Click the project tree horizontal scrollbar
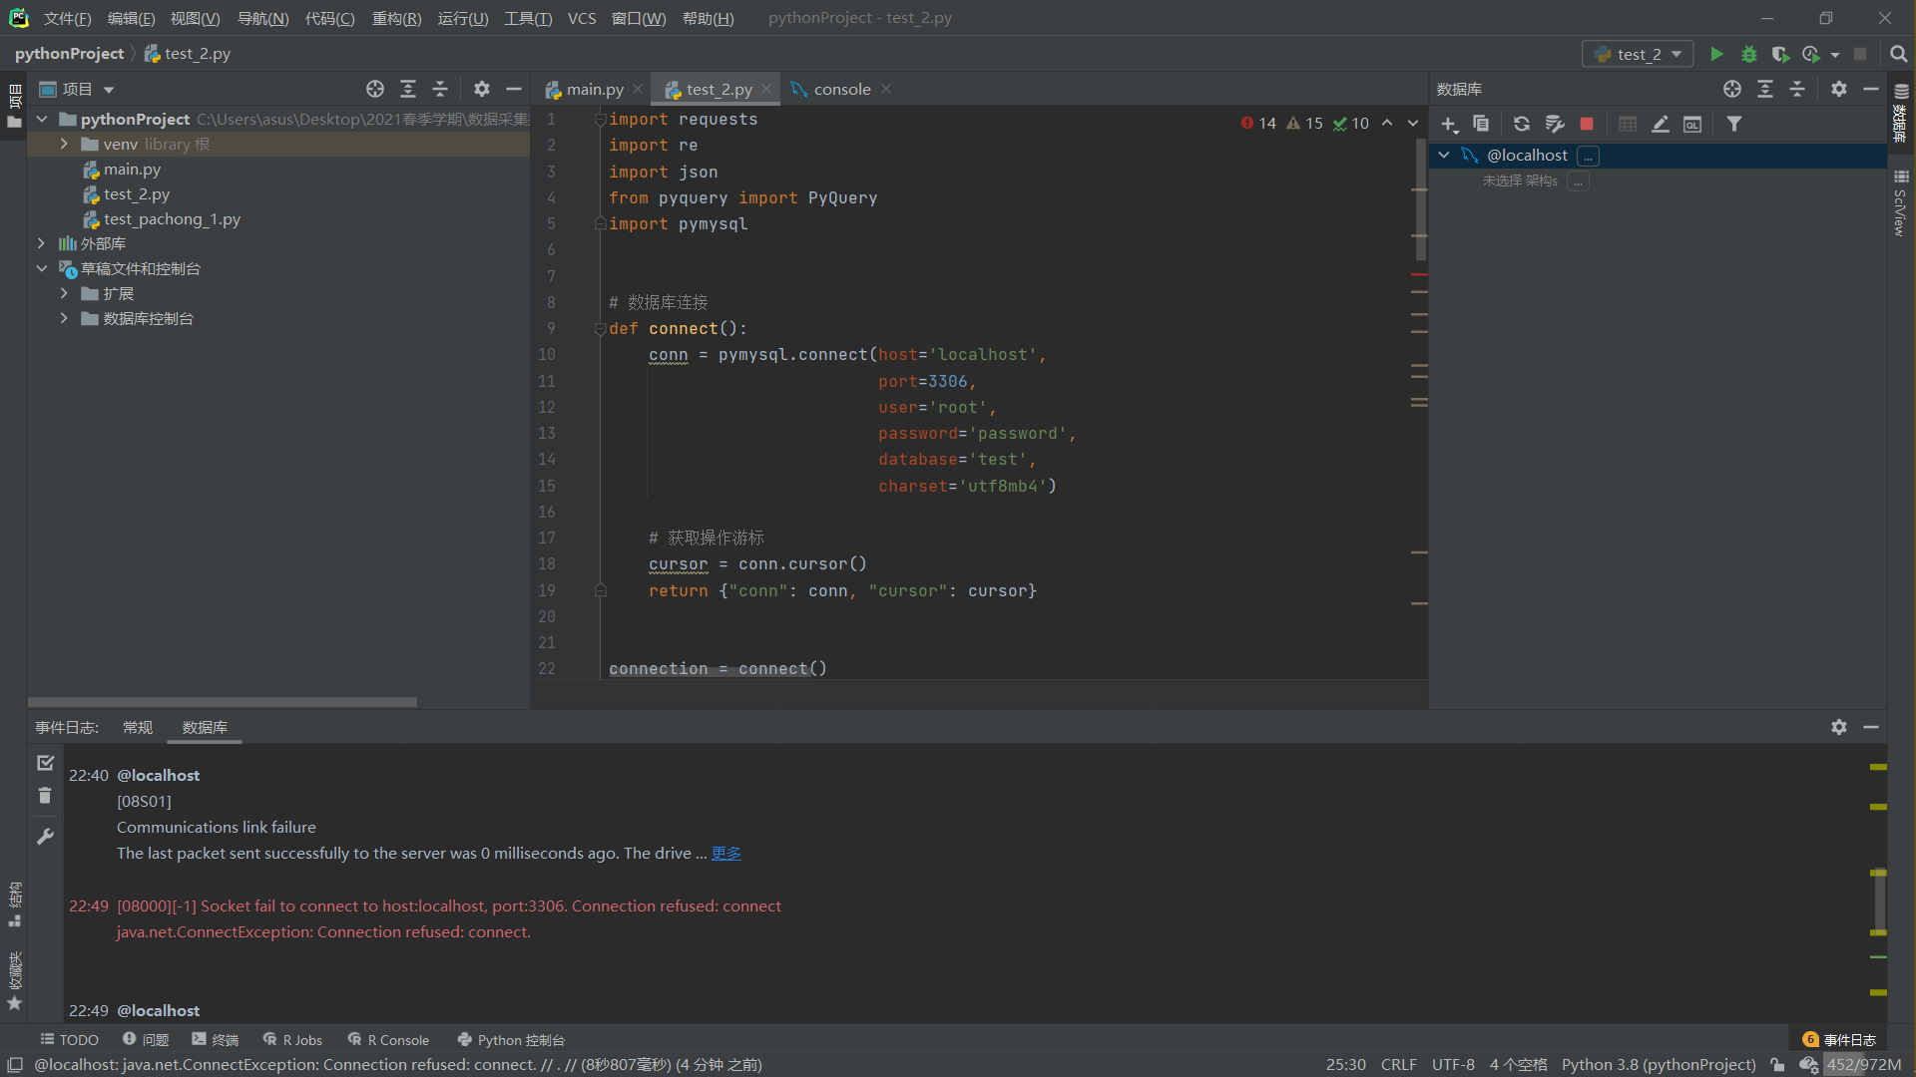Screen dimensions: 1916x1077 click(222, 702)
